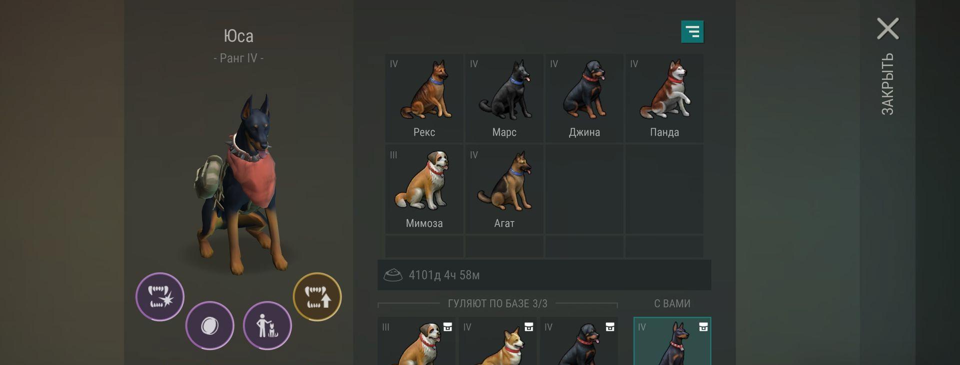Select the dog named Рекс
Image resolution: width=960 pixels, height=365 pixels.
coord(424,98)
